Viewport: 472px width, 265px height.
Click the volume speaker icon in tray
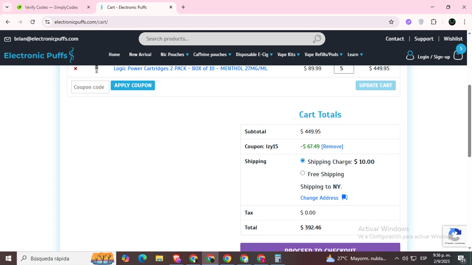tap(405, 258)
